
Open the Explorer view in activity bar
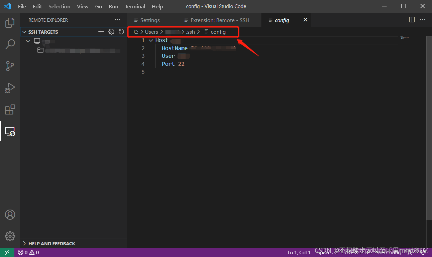tap(10, 22)
